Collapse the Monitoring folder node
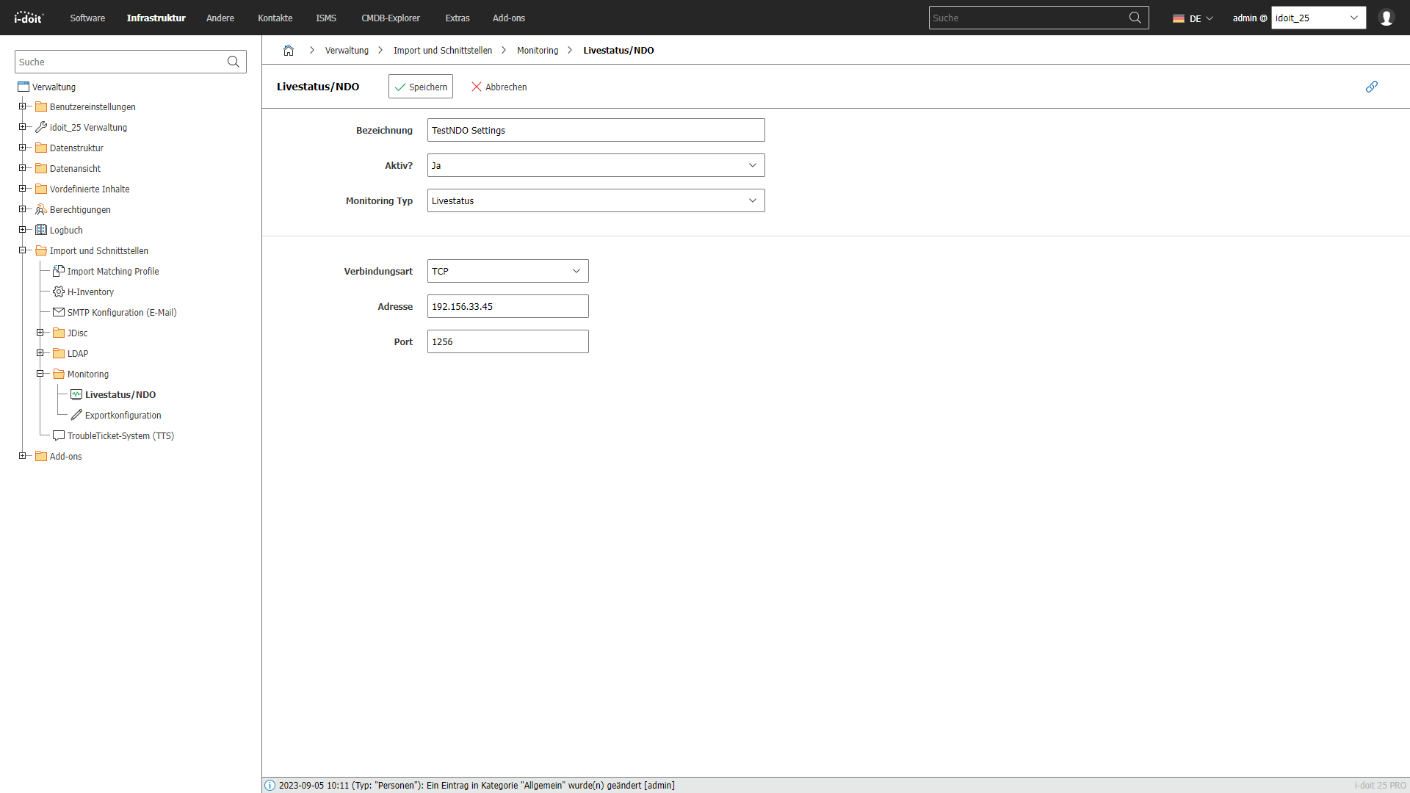This screenshot has width=1410, height=793. coord(40,374)
